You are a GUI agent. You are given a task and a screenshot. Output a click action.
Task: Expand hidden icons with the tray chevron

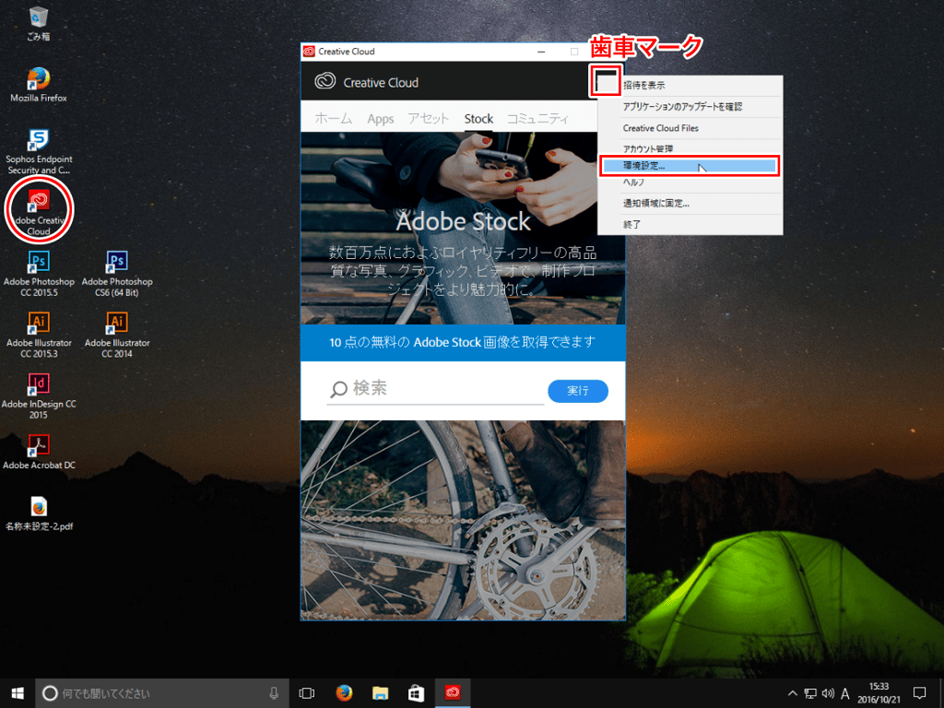(x=792, y=692)
